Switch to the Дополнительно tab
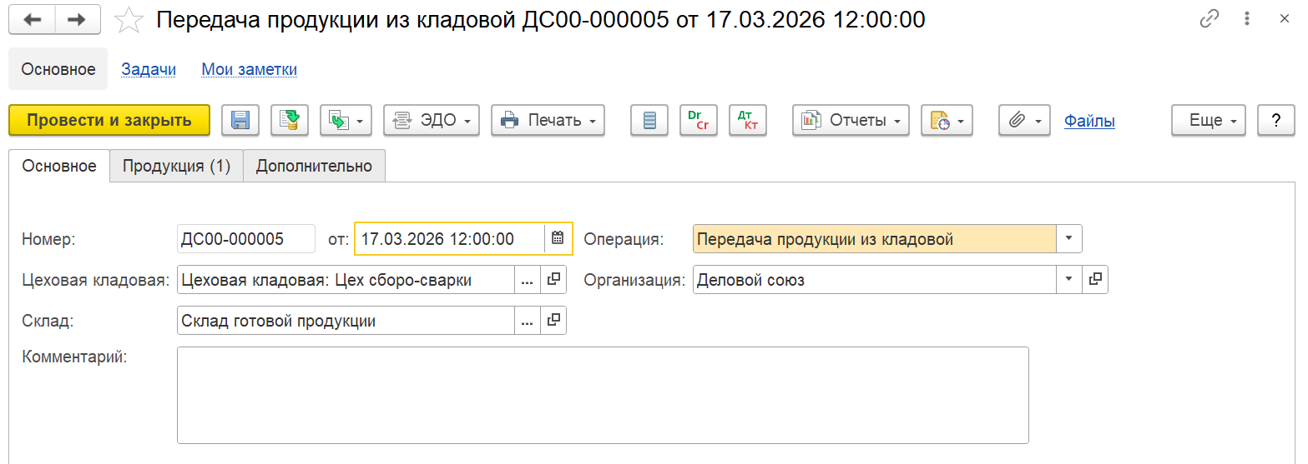Screen dimensions: 1308x464 pyautogui.click(x=314, y=166)
